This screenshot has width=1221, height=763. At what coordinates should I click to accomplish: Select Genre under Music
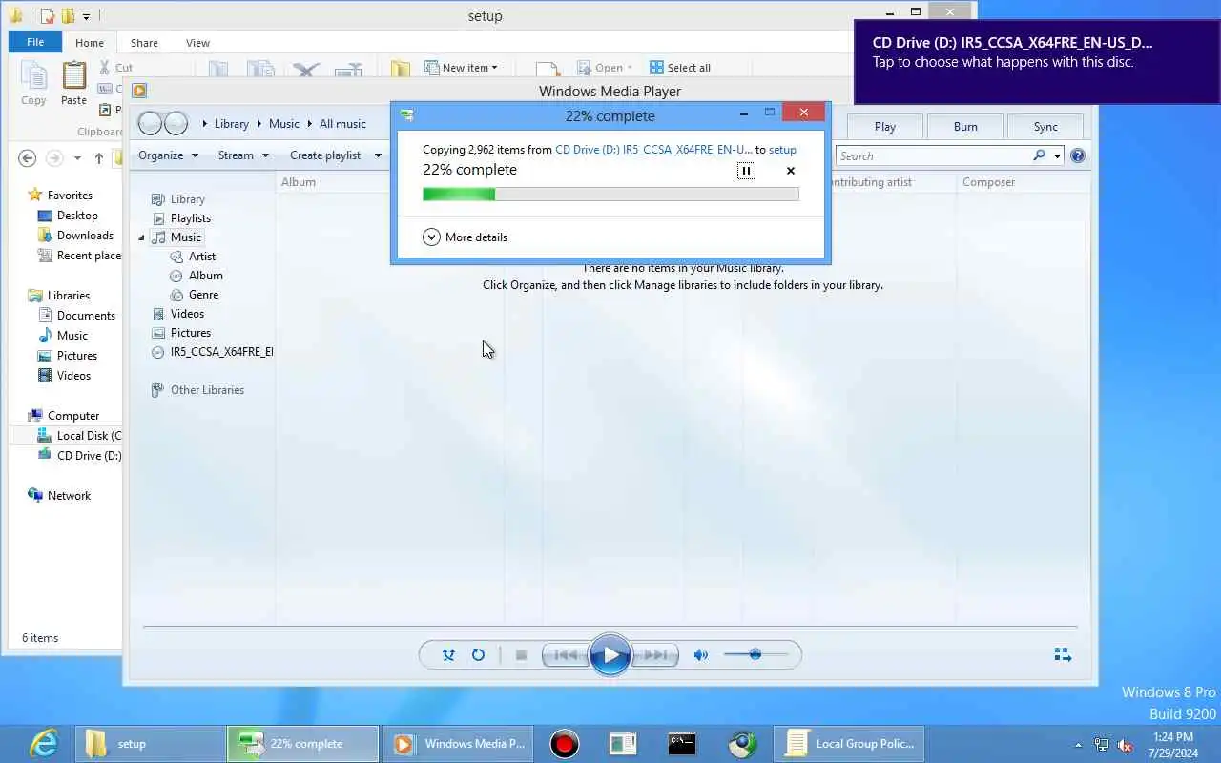[x=203, y=295]
